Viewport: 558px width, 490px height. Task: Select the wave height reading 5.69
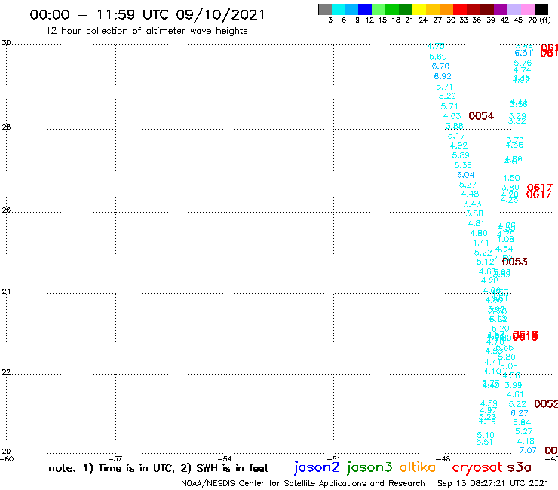tap(437, 57)
